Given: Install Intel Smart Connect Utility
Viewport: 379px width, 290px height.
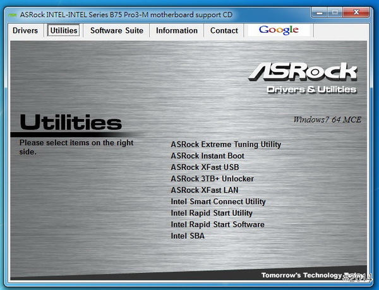Looking at the screenshot, I should pos(218,202).
